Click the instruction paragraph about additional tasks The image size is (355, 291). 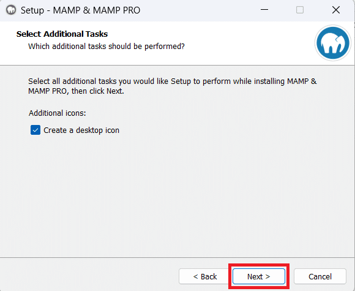[172, 86]
